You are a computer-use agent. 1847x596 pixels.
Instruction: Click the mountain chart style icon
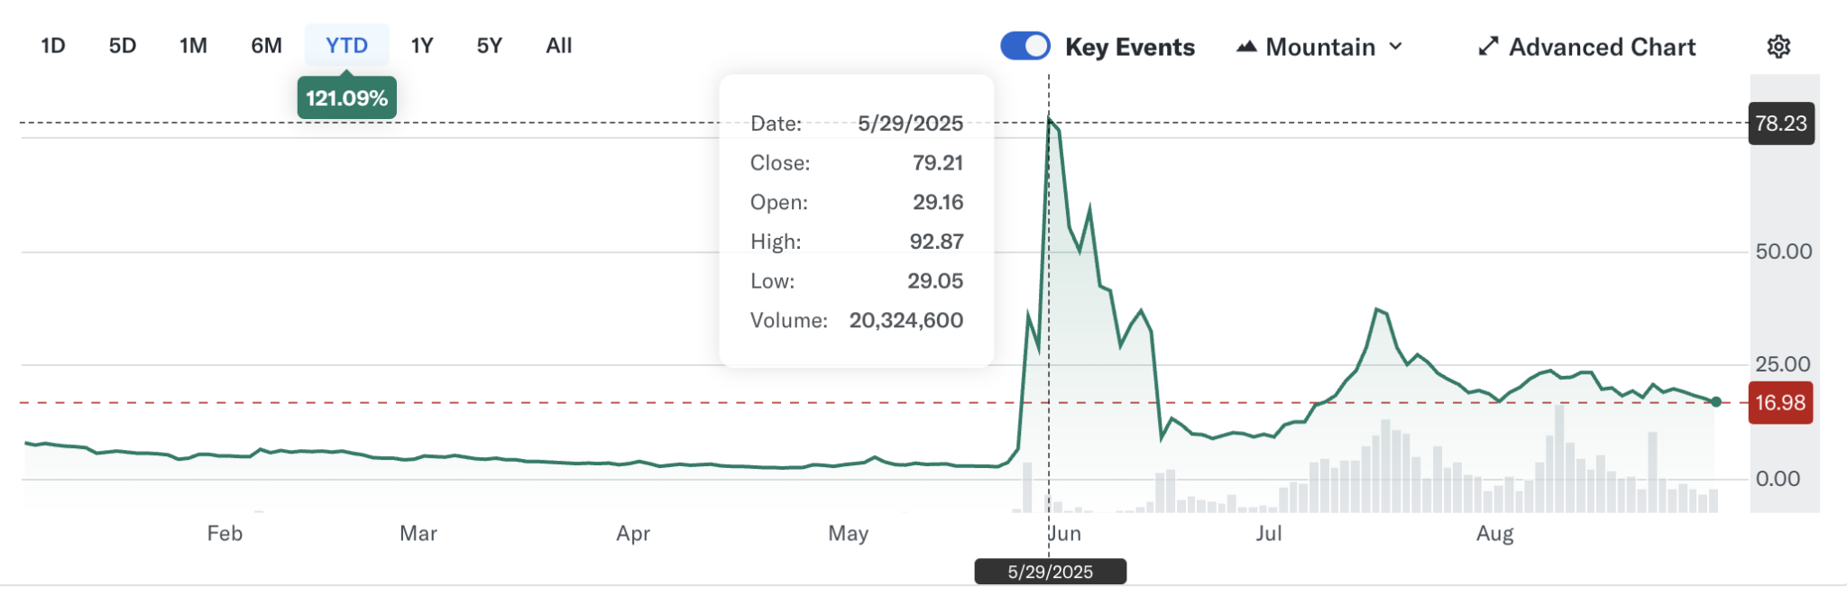pyautogui.click(x=1249, y=44)
